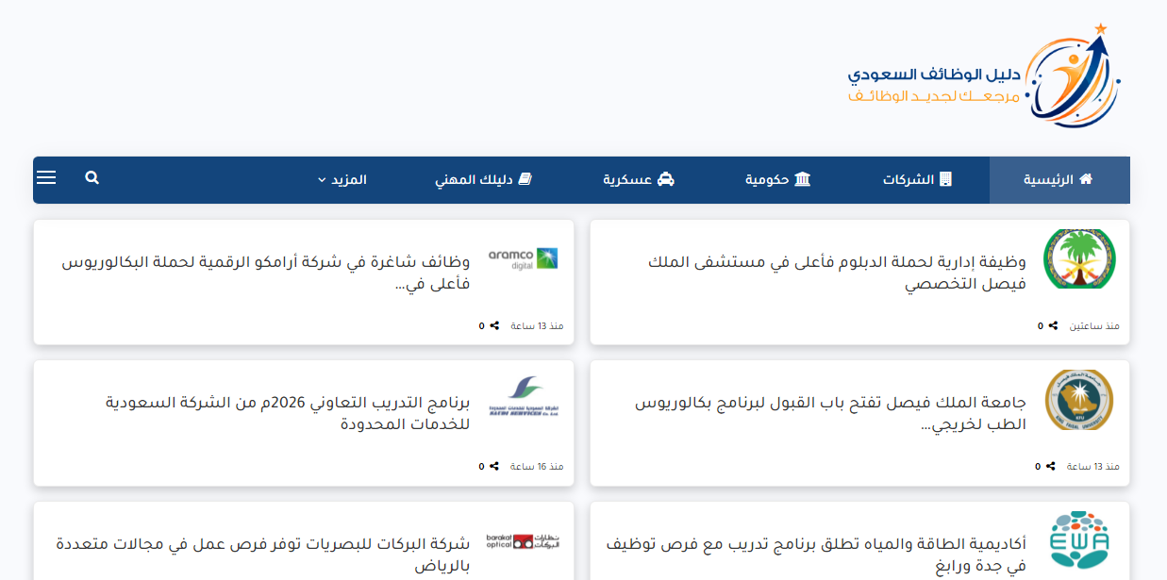Click share icon on King Faisal University post
Viewport: 1167px width, 580px height.
1051,466
